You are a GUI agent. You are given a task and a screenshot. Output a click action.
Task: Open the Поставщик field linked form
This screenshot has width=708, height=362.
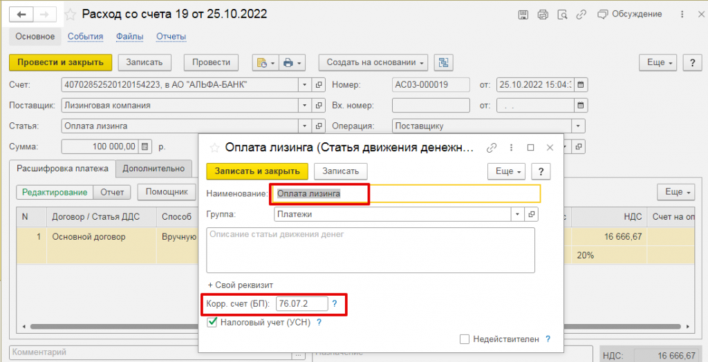[318, 106]
